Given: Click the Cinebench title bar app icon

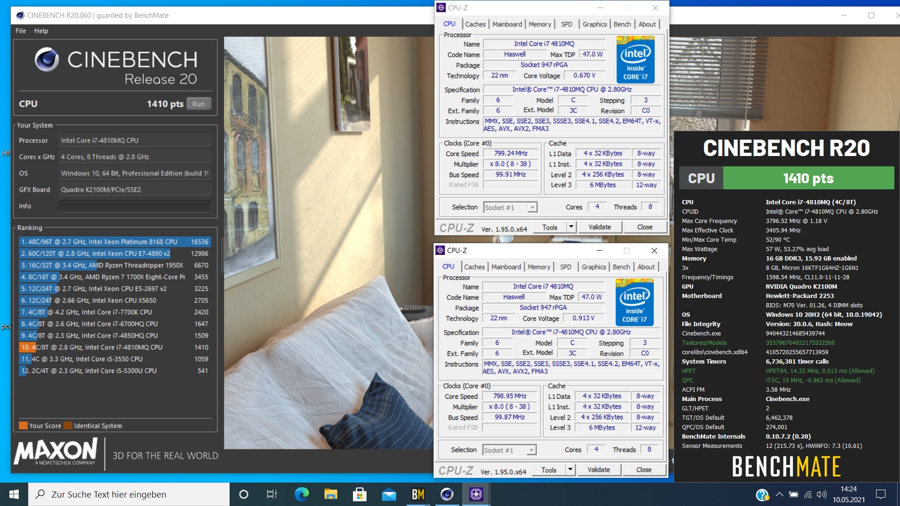Looking at the screenshot, I should pyautogui.click(x=20, y=15).
